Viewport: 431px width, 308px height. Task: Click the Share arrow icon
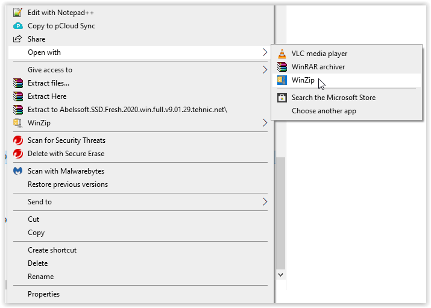coord(17,39)
